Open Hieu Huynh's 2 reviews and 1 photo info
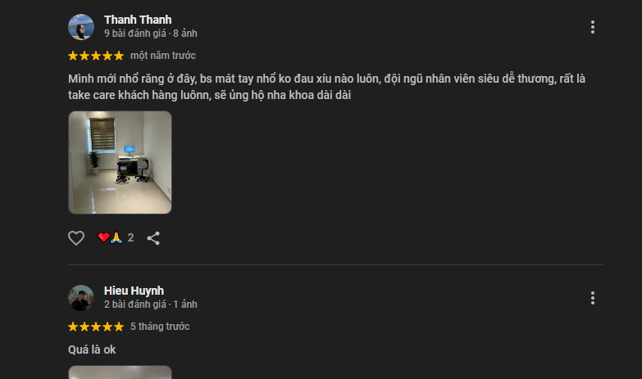Screen dimensions: 642x379 pyautogui.click(x=151, y=305)
